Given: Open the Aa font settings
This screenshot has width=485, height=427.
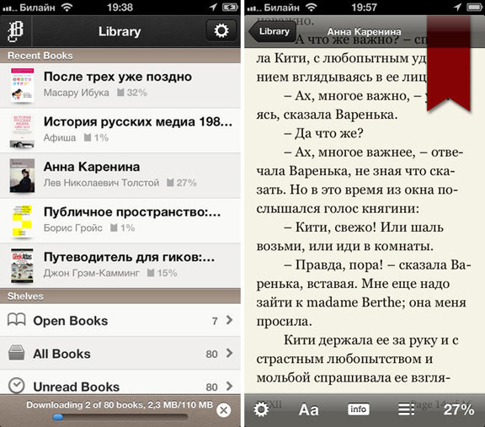Looking at the screenshot, I should coord(308,409).
